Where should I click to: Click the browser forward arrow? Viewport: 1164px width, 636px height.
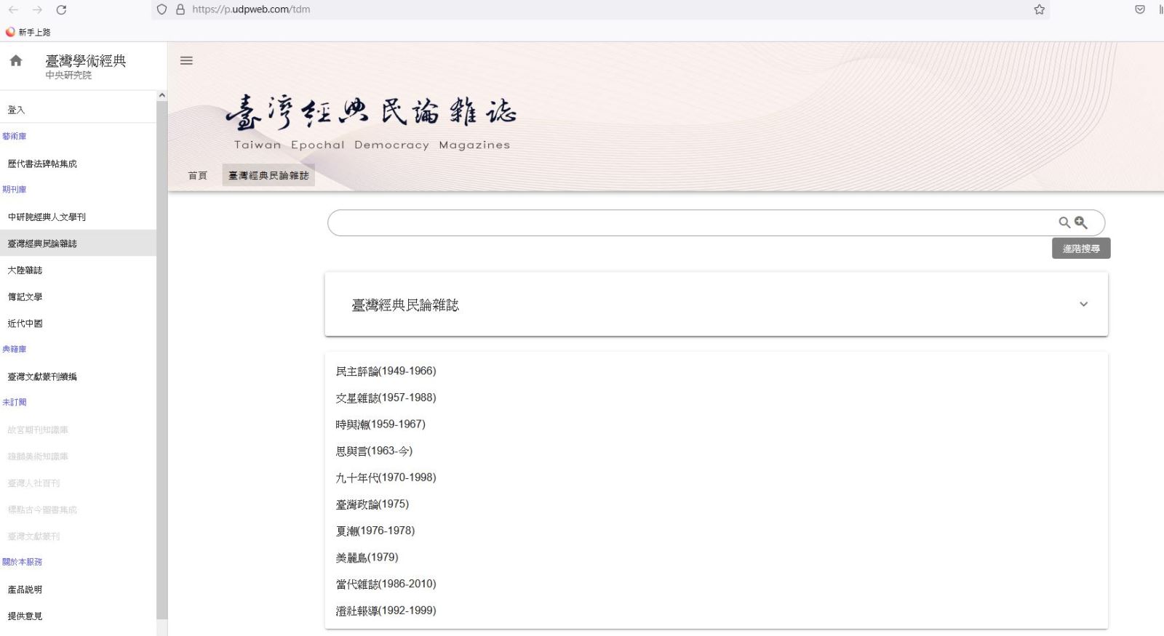pos(37,9)
